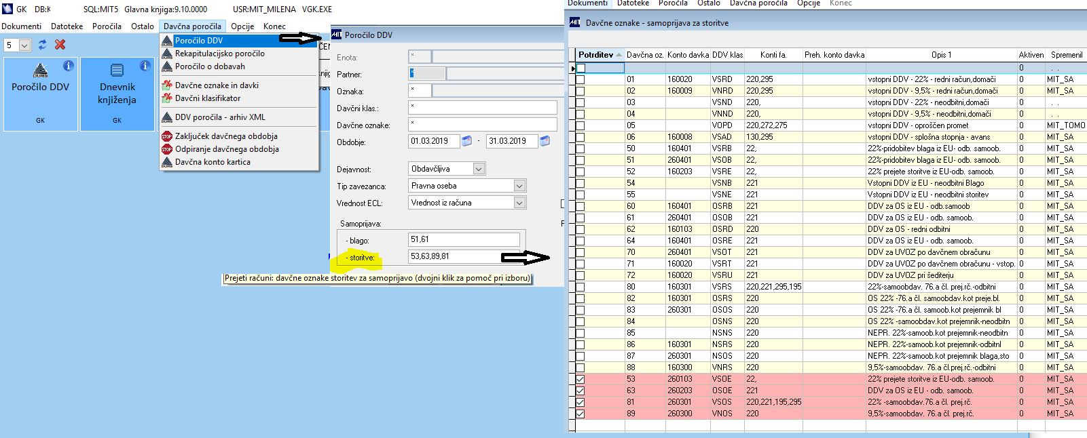Select konto cell 160008 in row 06
The height and width of the screenshot is (438, 1087).
(x=688, y=137)
